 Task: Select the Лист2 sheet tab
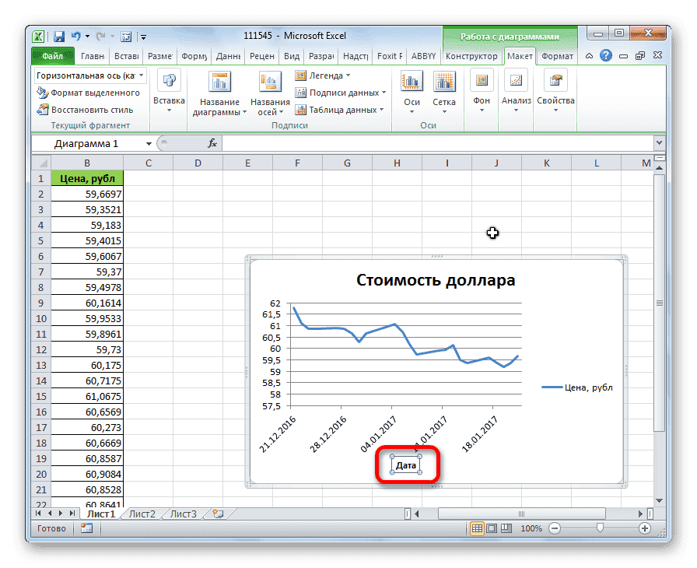tap(144, 514)
